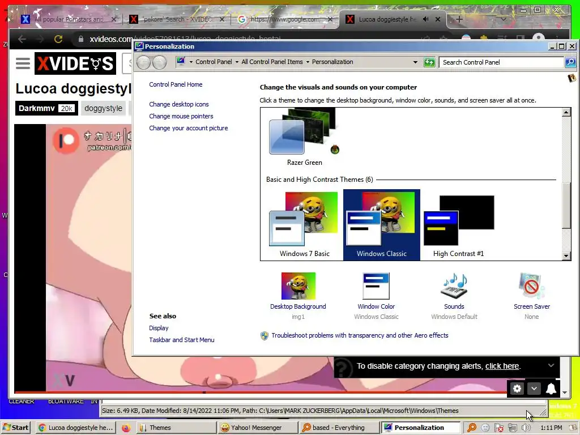Expand the dropdown arrow after the Control Panel breadcrumb
580x435 pixels.
237,62
